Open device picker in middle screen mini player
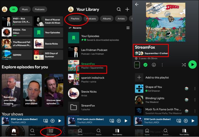199x137 pixels. [x=112, y=121]
